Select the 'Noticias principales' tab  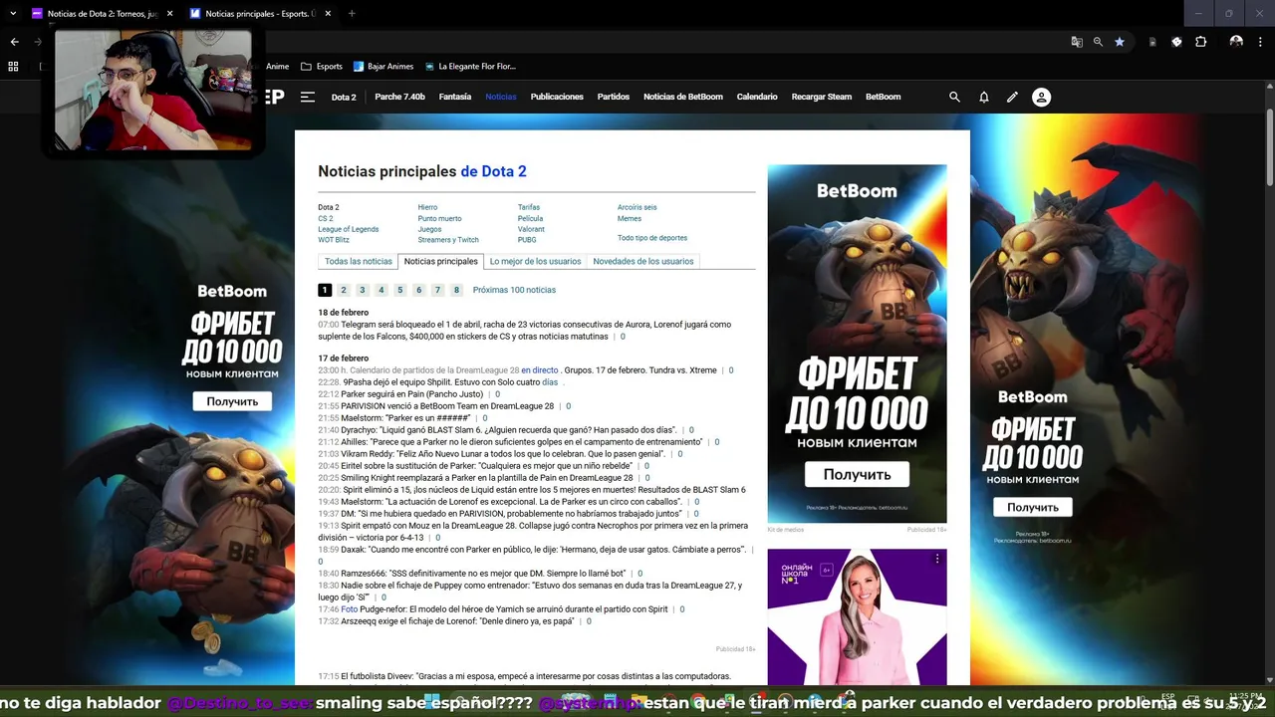440,261
